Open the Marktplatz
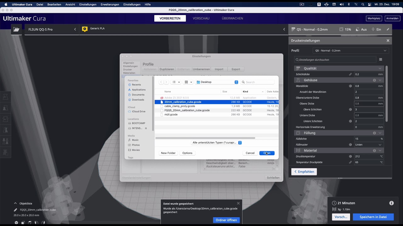The height and width of the screenshot is (226, 403). point(374,18)
